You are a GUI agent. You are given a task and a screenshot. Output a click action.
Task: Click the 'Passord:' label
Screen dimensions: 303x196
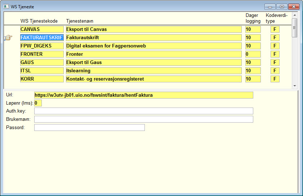15,128
